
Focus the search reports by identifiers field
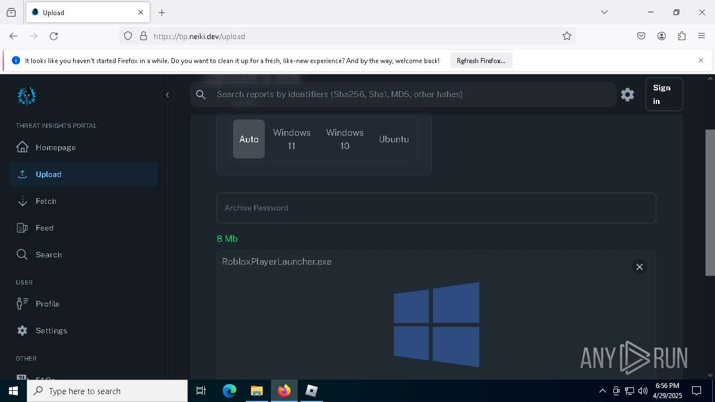(403, 94)
